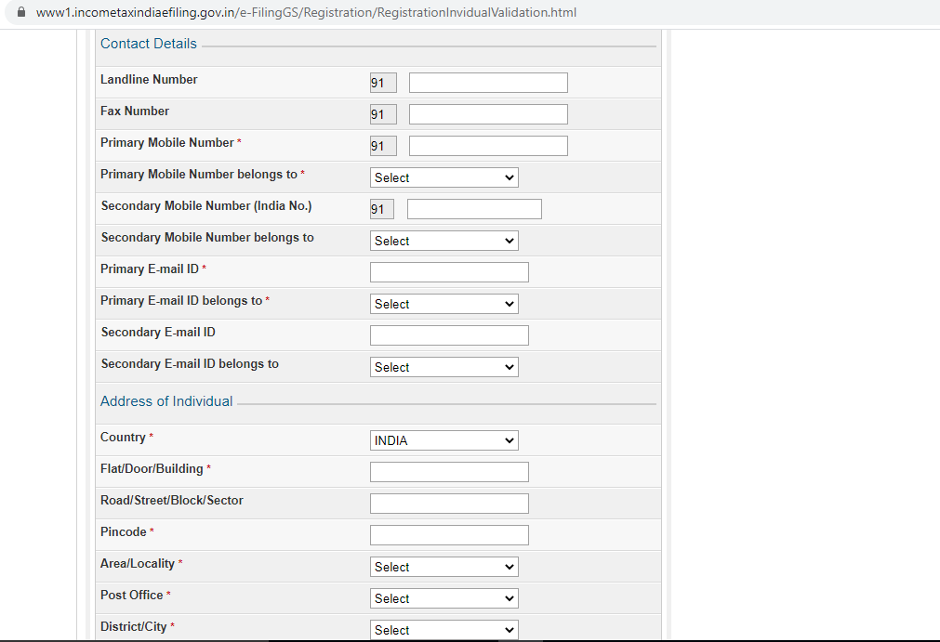This screenshot has height=642, width=940.
Task: Click the Contact Details section heading
Action: coord(149,44)
